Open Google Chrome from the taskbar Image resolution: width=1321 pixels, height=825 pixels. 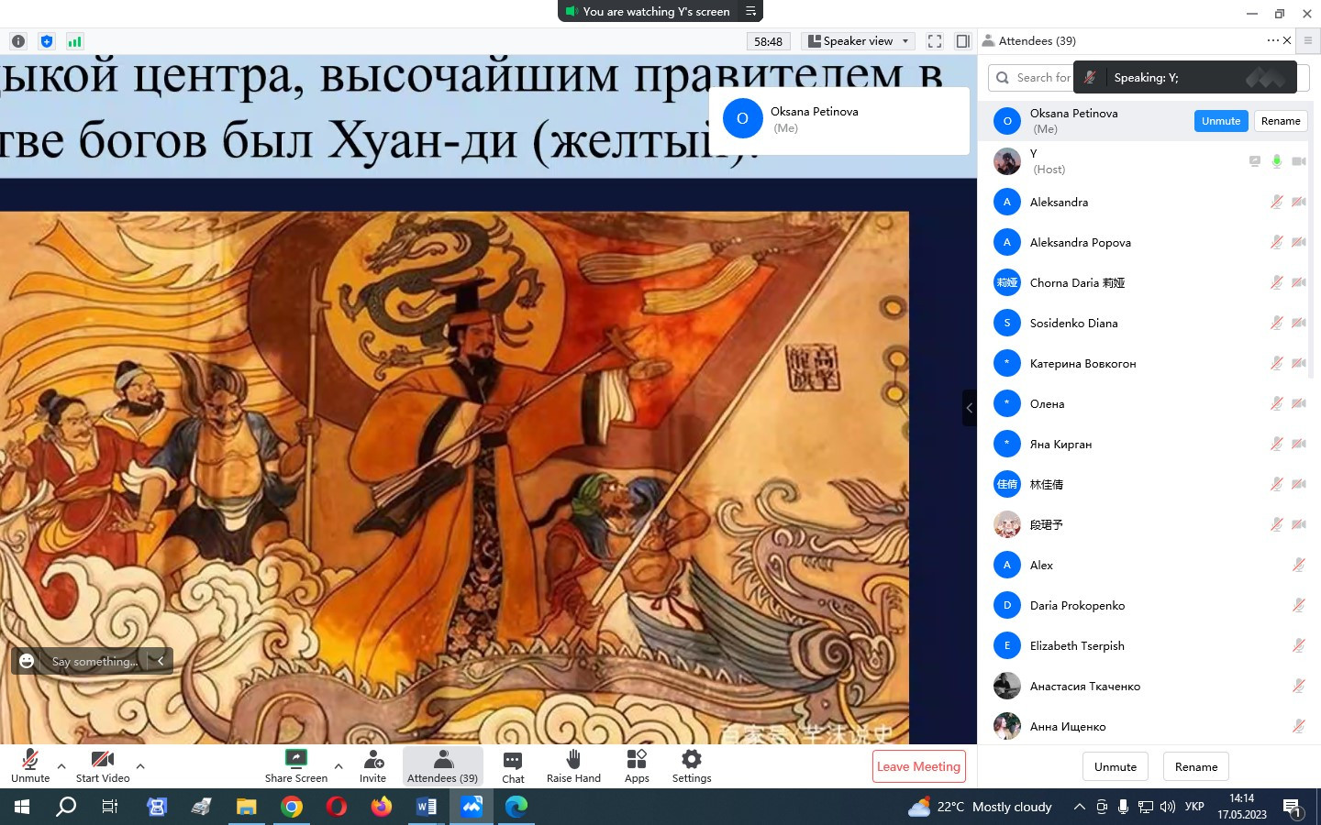tap(292, 807)
